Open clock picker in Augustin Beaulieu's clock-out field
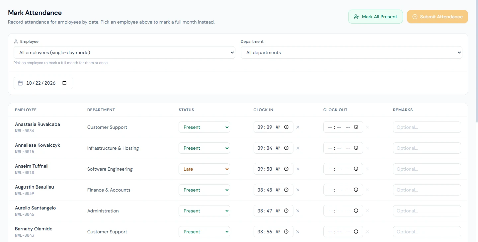The image size is (478, 242). (x=356, y=190)
